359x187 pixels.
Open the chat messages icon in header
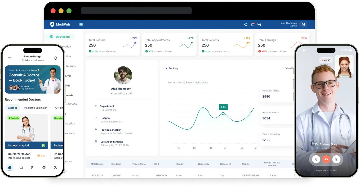pyautogui.click(x=259, y=24)
